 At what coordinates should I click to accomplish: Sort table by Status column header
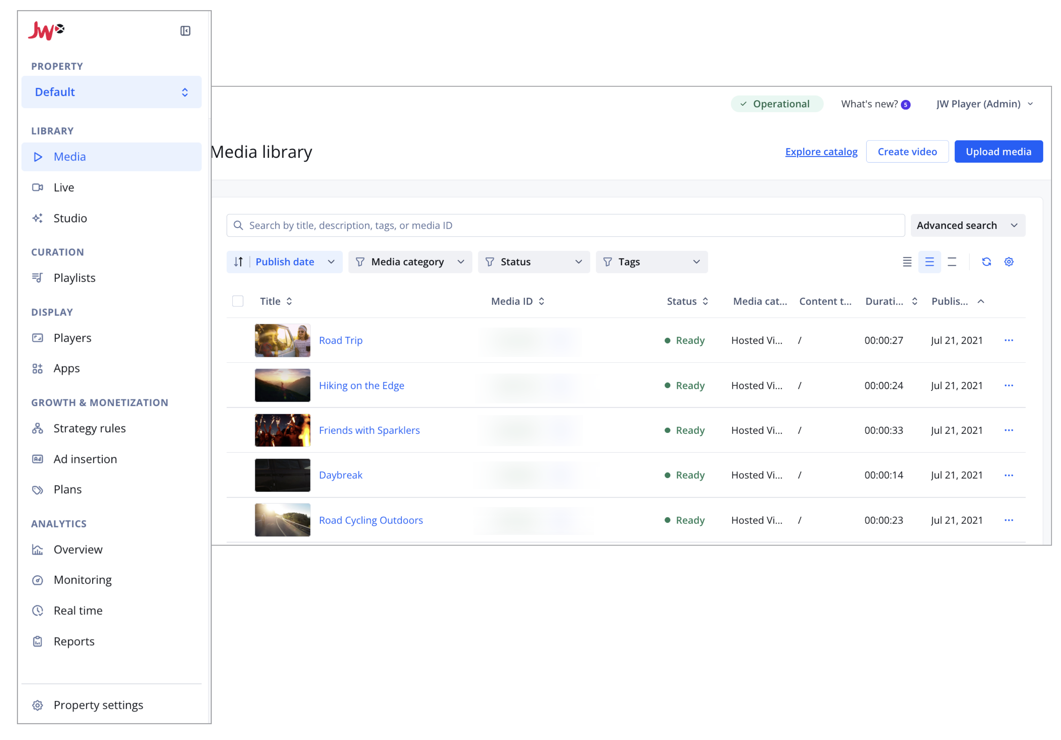point(687,301)
